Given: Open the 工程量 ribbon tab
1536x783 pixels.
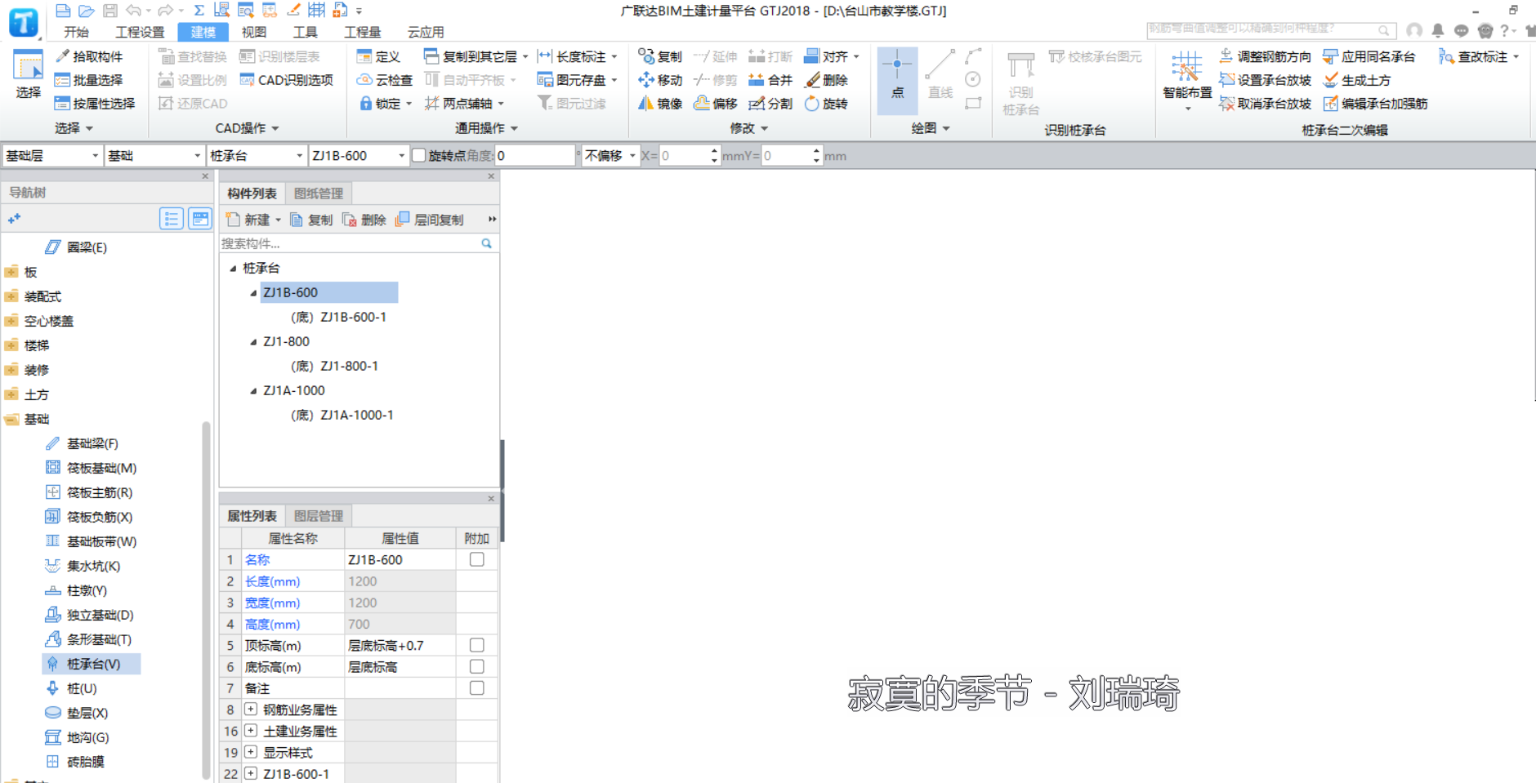Looking at the screenshot, I should pyautogui.click(x=363, y=32).
